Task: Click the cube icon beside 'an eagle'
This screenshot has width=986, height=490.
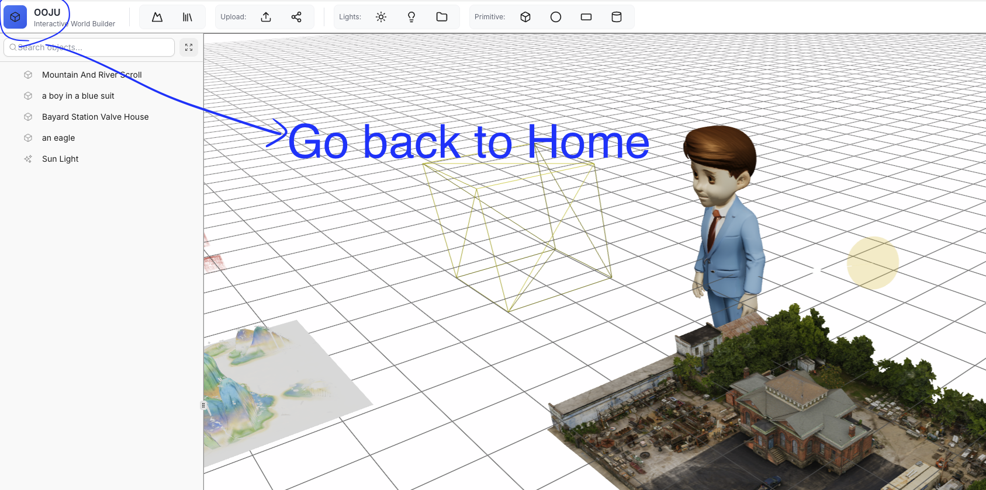Action: 28,138
